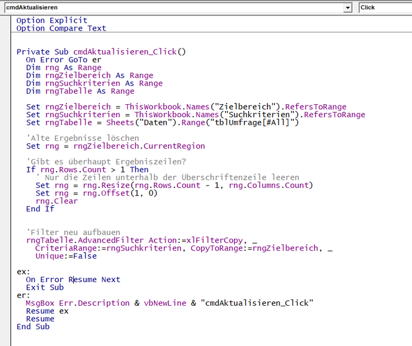Click the 'On Error GoTo er' line
The height and width of the screenshot is (346, 412).
coord(63,60)
